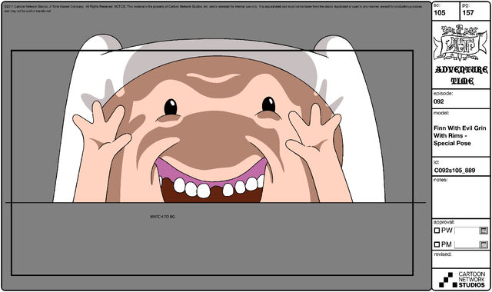Click the right rounded ear of Finn's hat

pos(334,43)
